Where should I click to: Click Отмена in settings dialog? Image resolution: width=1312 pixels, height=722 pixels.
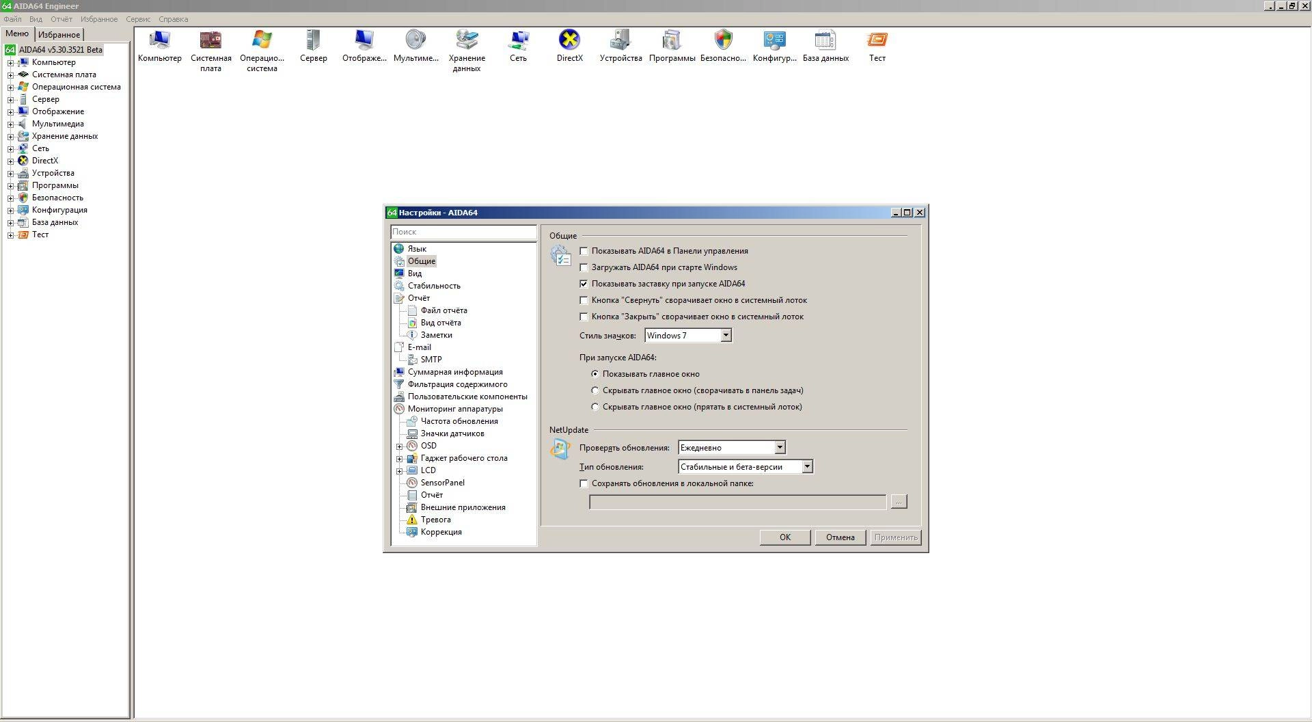point(840,537)
